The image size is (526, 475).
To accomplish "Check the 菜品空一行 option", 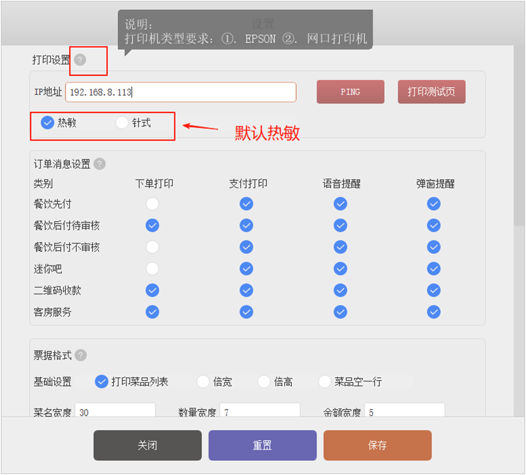I will pos(325,382).
